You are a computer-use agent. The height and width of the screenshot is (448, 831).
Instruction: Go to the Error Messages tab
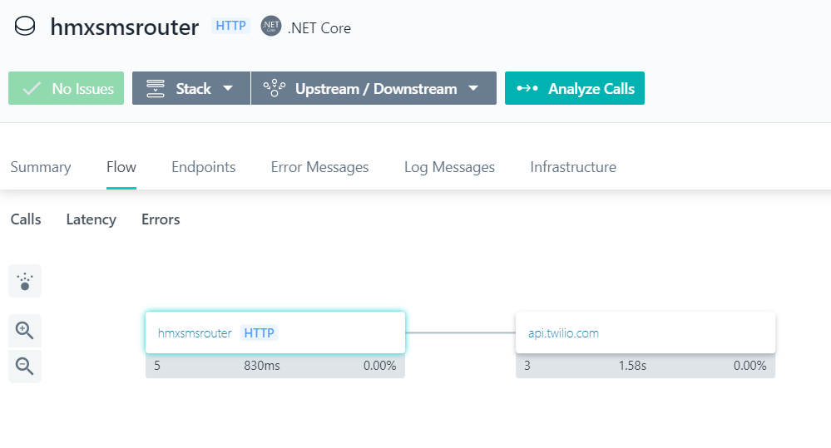pyautogui.click(x=319, y=167)
